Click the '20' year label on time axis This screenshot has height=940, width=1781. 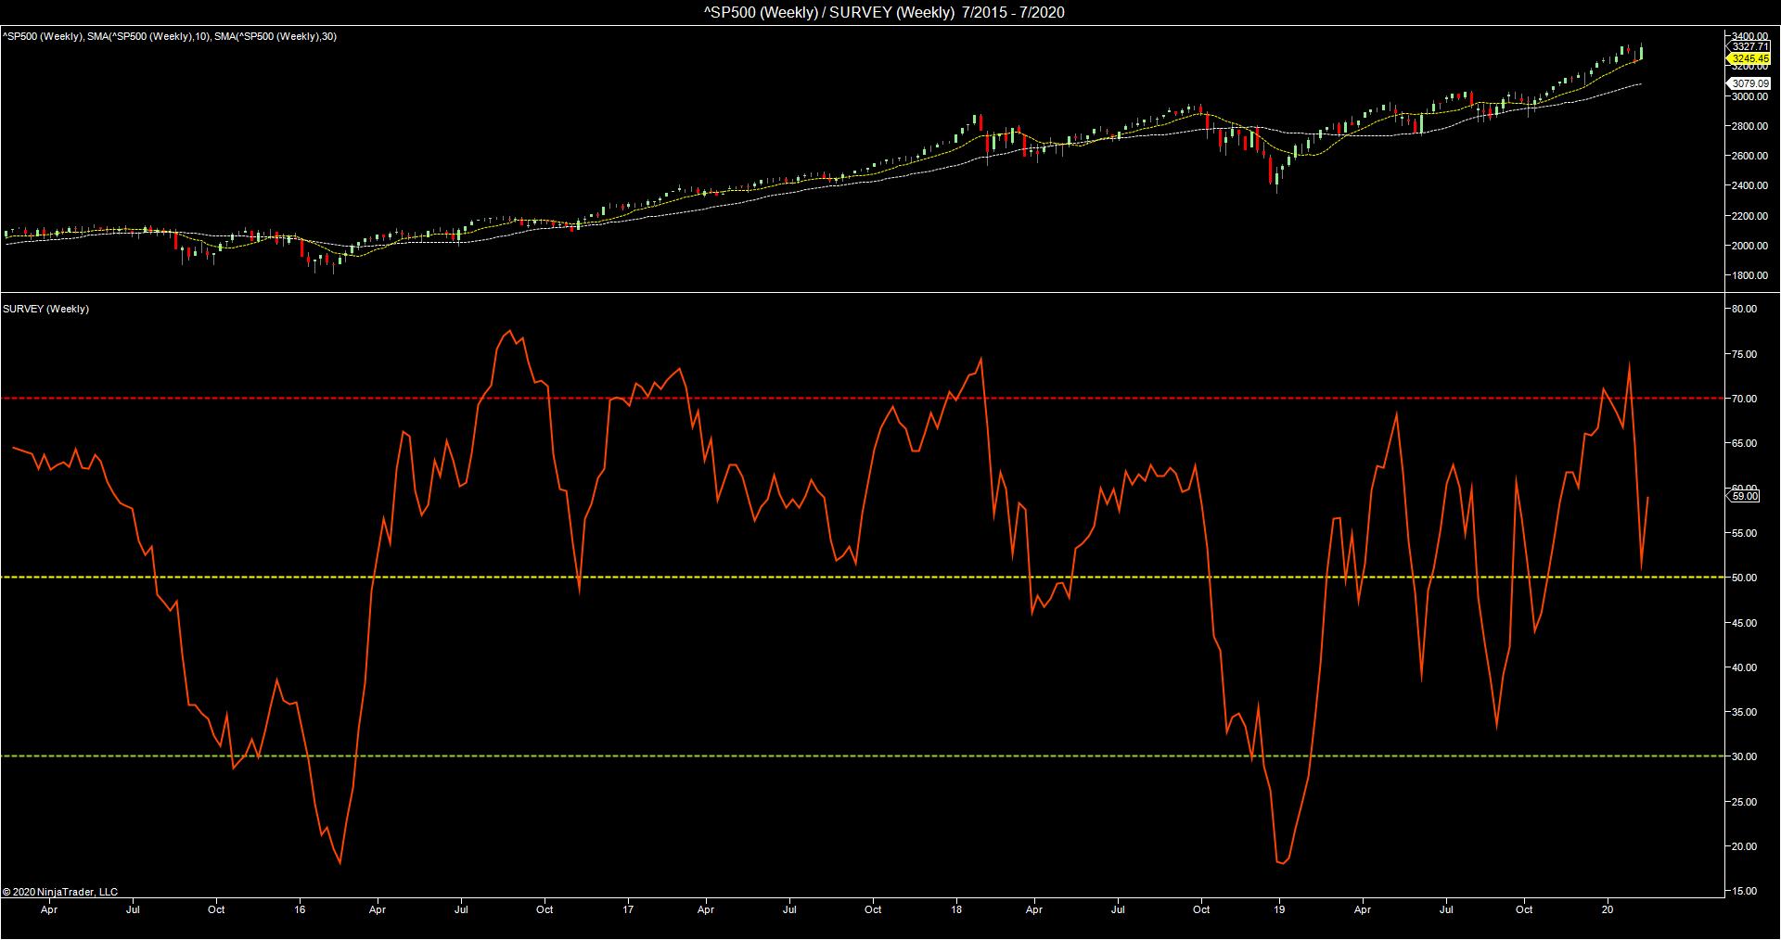click(x=1608, y=909)
